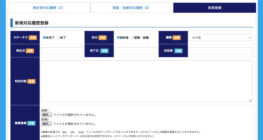
Task: Choose 契約者 as the 区分
Action: pyautogui.click(x=118, y=38)
